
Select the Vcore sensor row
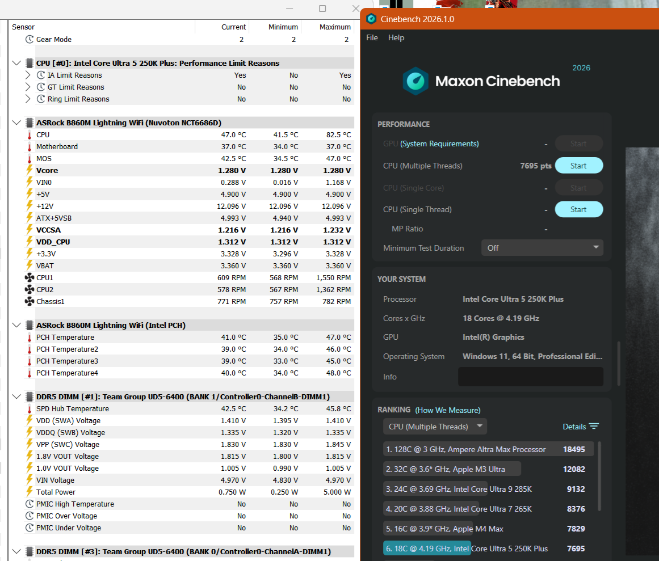pos(189,171)
